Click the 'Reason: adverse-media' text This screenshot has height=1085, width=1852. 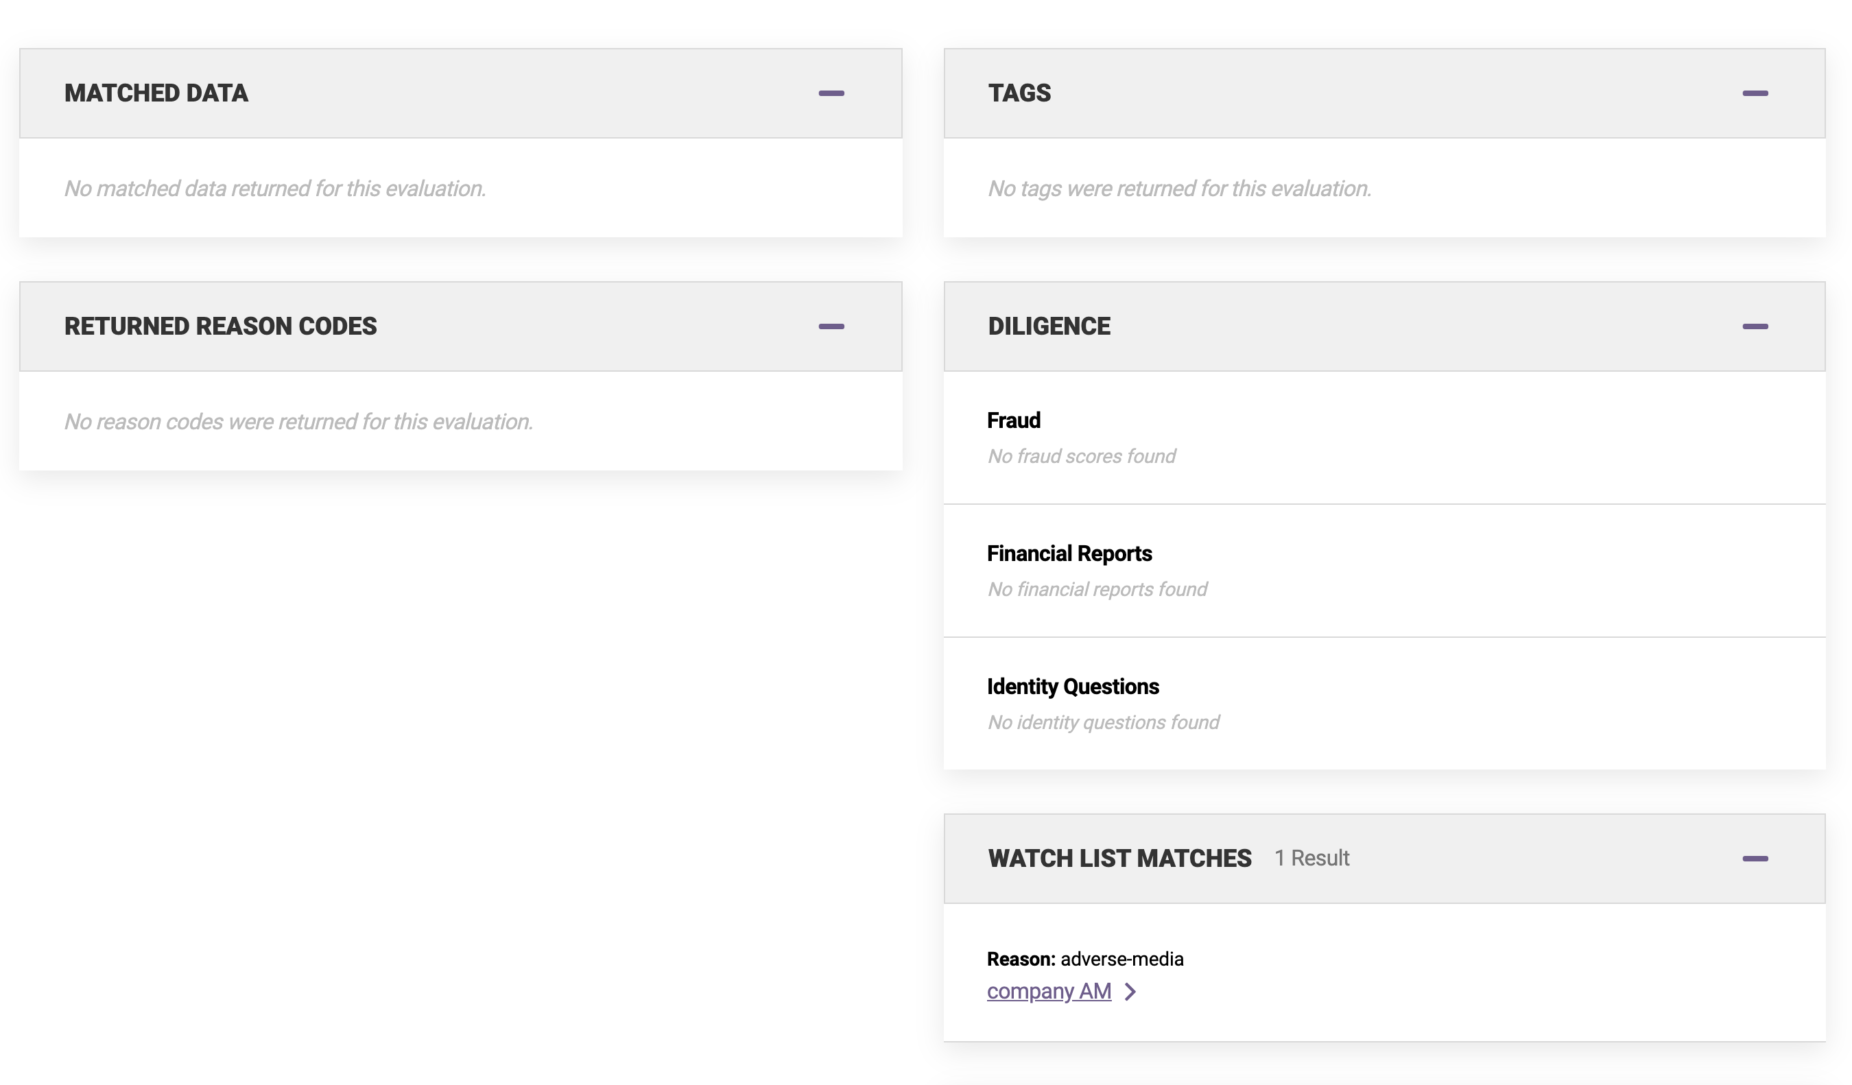[1084, 959]
